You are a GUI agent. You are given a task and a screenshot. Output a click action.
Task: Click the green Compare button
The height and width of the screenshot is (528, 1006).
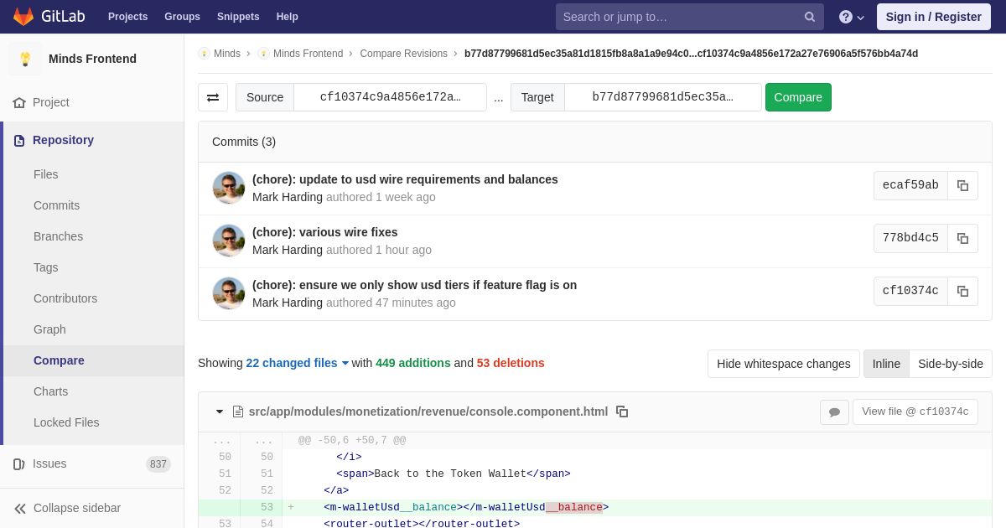(798, 97)
